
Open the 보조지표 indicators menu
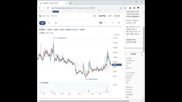point(102,16)
